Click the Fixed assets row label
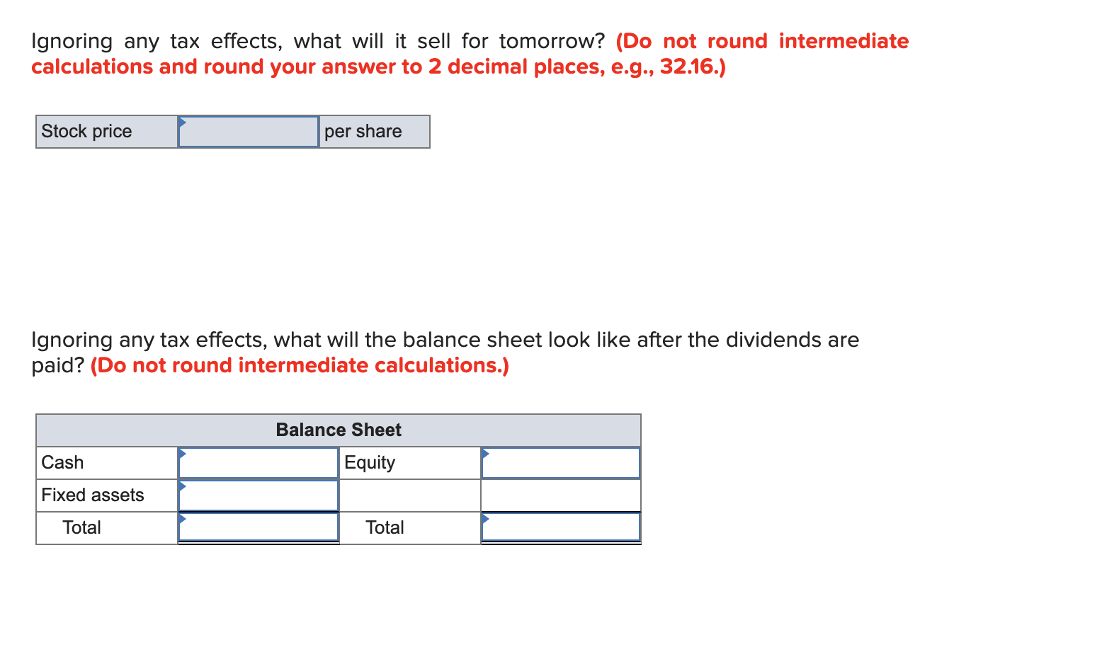 [105, 495]
